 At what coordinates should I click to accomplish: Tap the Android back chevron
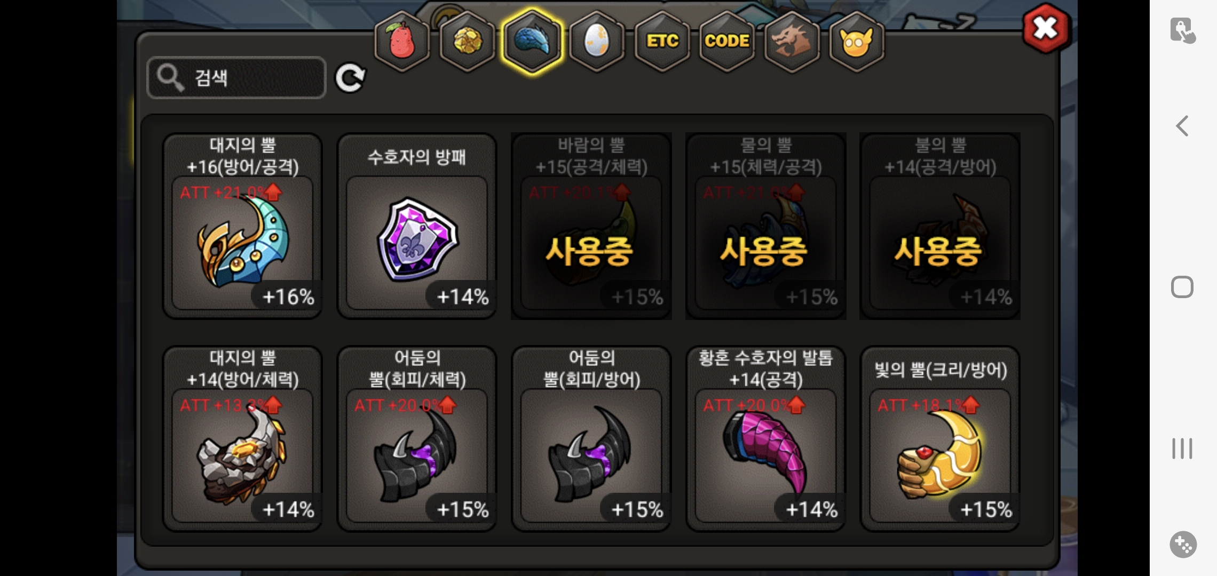pos(1182,126)
